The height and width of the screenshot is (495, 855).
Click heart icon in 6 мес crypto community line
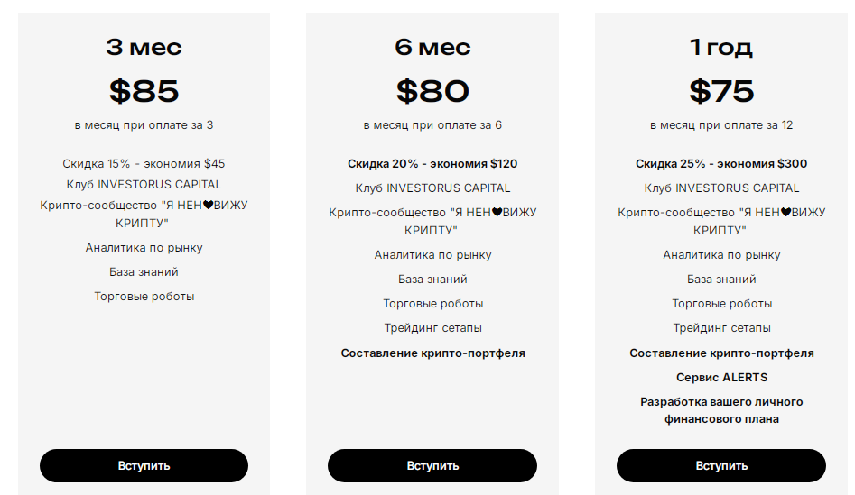coord(497,212)
